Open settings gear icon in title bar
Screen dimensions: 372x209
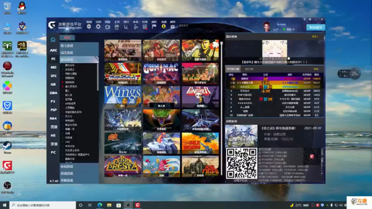310,20
